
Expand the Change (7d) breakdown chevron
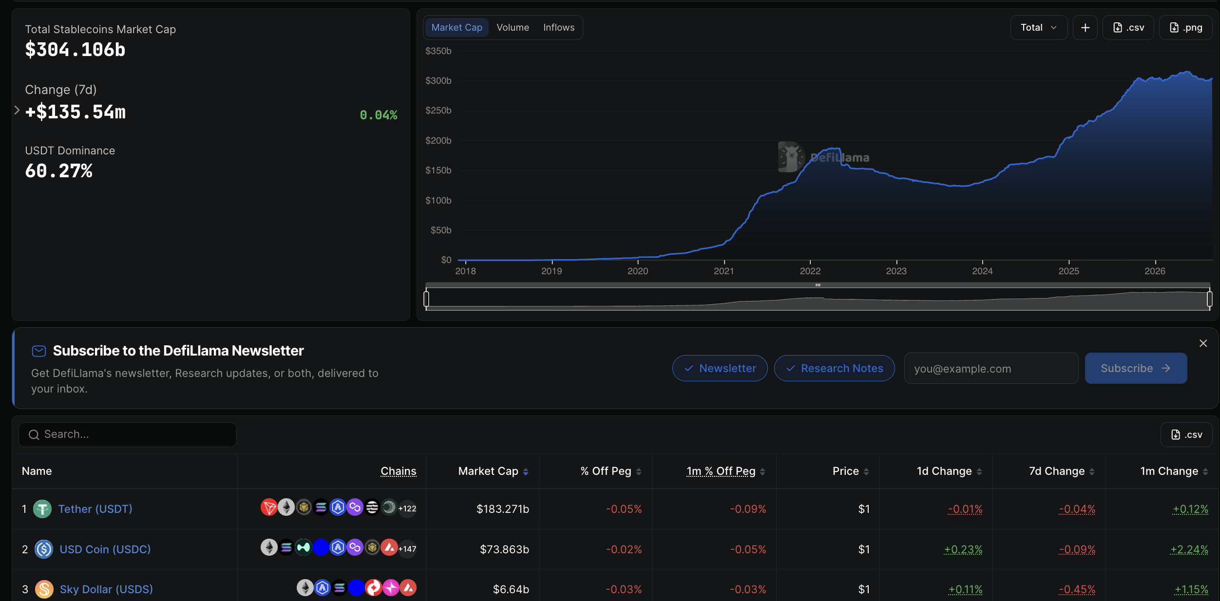click(17, 111)
